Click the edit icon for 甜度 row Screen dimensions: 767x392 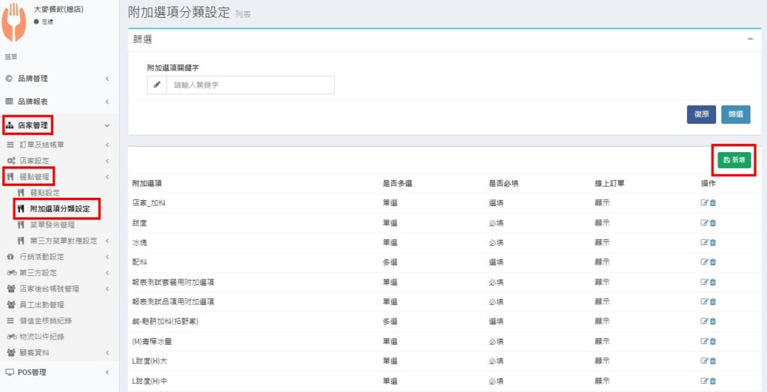click(703, 223)
